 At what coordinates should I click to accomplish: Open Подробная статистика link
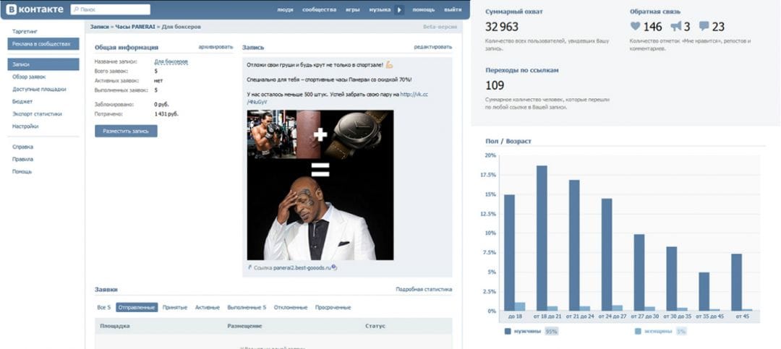[x=424, y=289]
